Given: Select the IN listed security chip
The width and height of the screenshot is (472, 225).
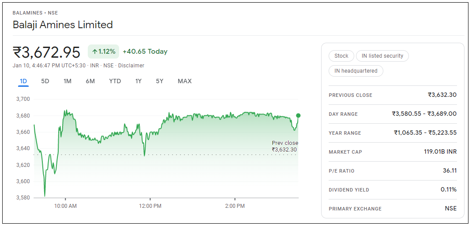Looking at the screenshot, I should (382, 56).
